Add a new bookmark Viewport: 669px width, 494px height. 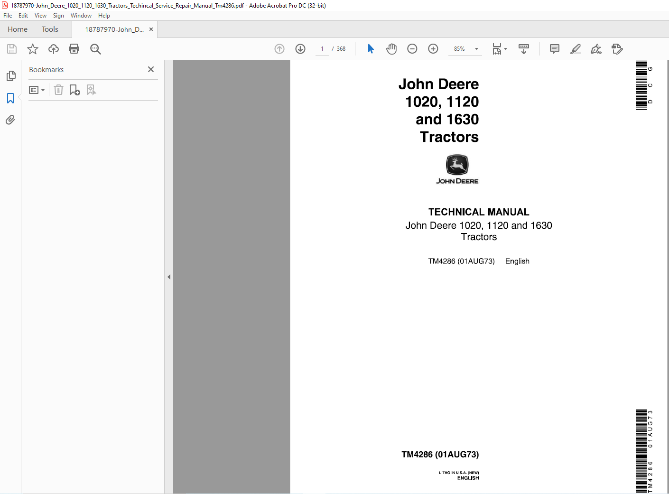click(74, 90)
